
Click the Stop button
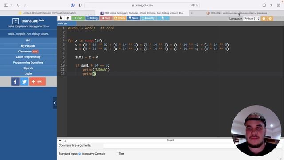106,18
